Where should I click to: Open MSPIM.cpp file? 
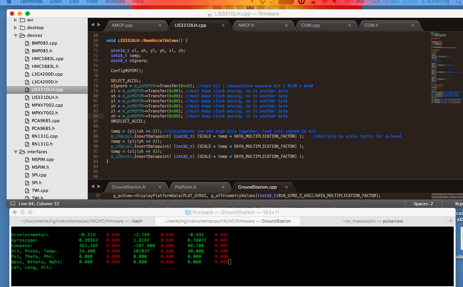[x=43, y=159]
